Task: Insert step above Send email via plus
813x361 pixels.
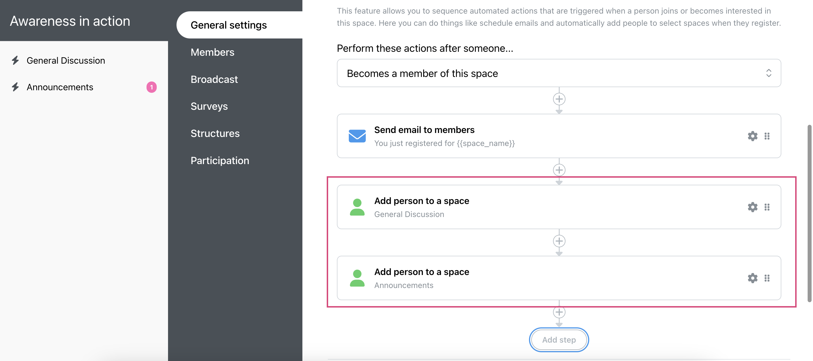Action: click(x=559, y=99)
